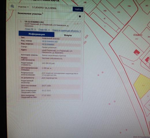Open Поиск в границах объекта link
Viewport: 150px width, 138px height.
(x=67, y=30)
